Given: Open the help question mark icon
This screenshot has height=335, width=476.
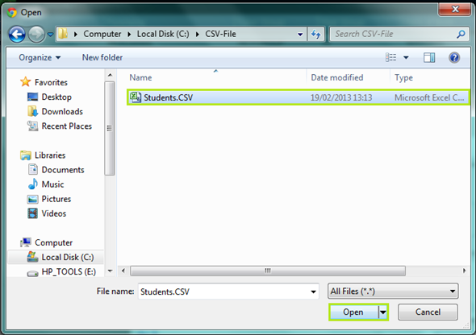Looking at the screenshot, I should click(x=454, y=57).
